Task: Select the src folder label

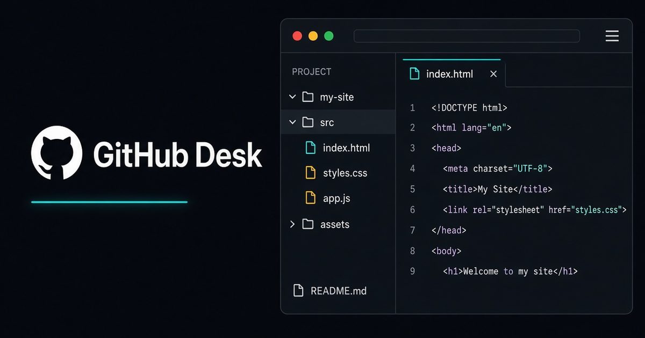Action: [x=327, y=122]
